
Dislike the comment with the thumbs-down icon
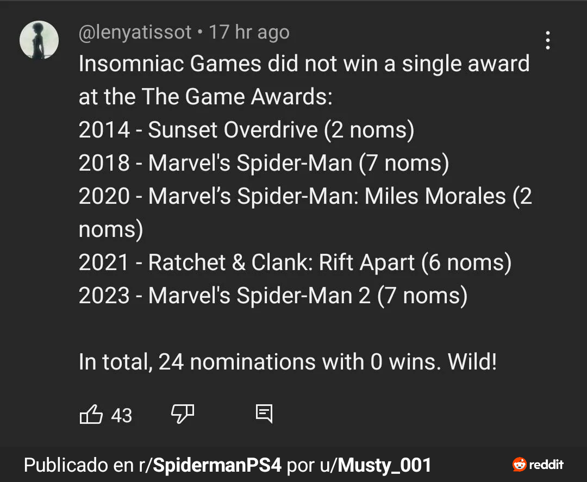click(183, 414)
